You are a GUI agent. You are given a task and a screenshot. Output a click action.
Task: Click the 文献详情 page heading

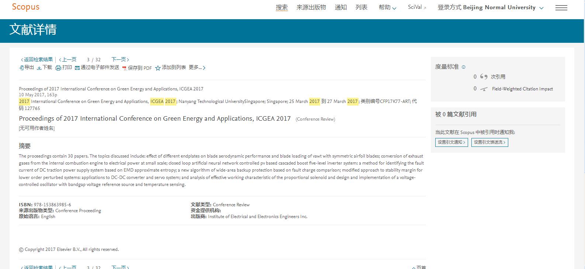click(x=33, y=30)
